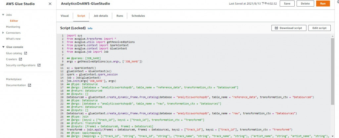
Task: Click the Edit script button
Action: 319,28
